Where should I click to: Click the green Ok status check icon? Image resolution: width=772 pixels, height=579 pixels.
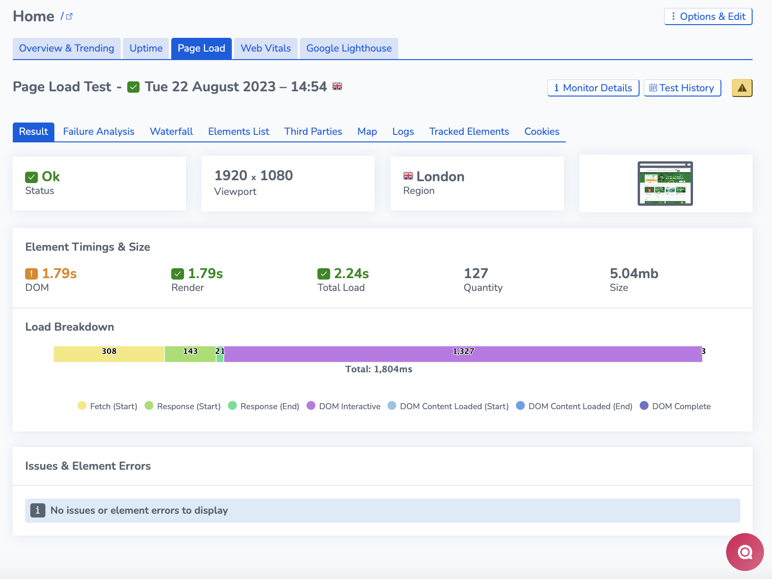[x=31, y=177]
